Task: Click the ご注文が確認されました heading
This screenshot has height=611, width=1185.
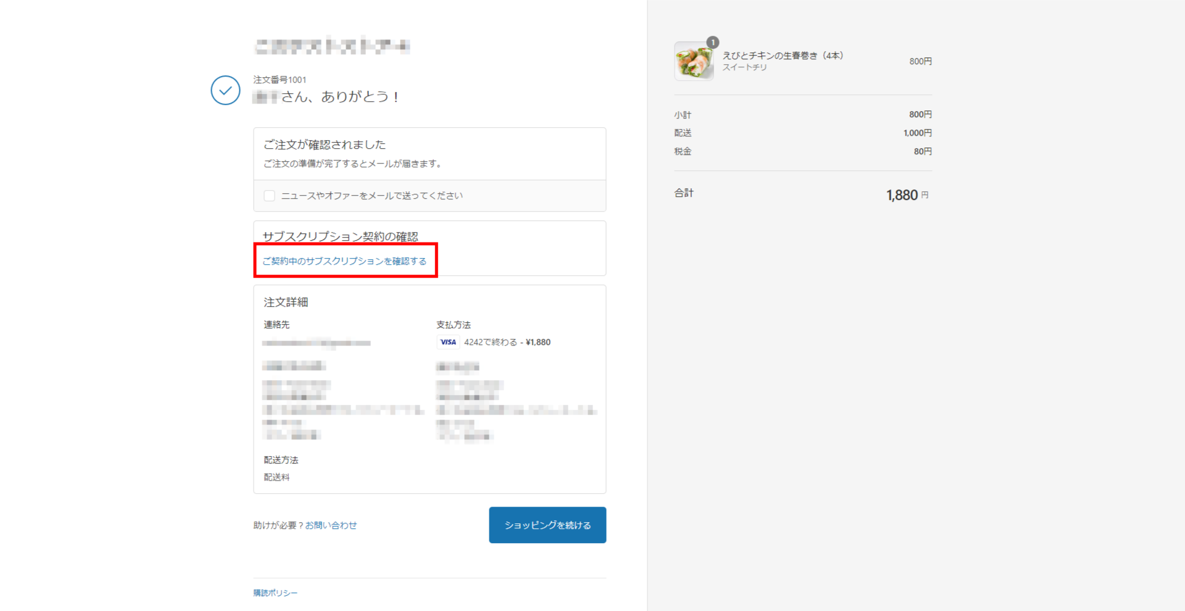Action: (325, 144)
